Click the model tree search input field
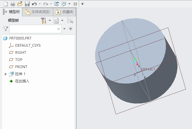192x129 pixels. [33, 29]
